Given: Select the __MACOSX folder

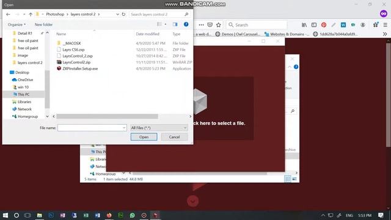Looking at the screenshot, I should [x=71, y=43].
